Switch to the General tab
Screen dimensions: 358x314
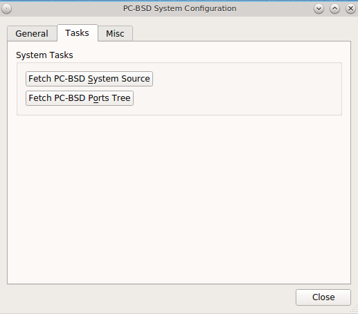pos(32,34)
